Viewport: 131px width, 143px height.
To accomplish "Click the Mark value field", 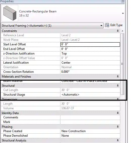I will click(x=90, y=122).
